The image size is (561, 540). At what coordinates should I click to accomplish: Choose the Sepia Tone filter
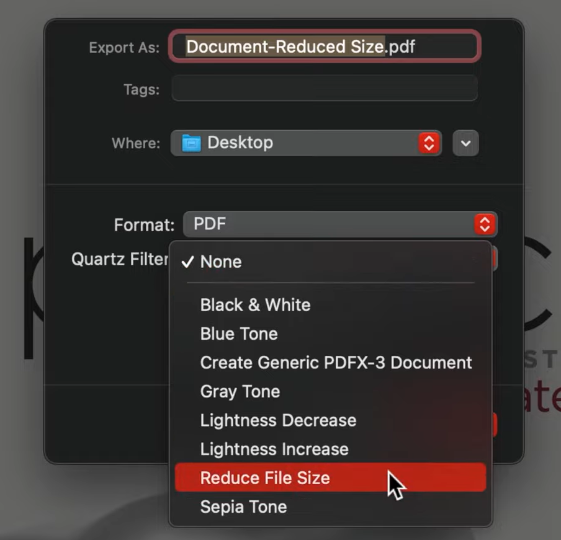coord(330,507)
